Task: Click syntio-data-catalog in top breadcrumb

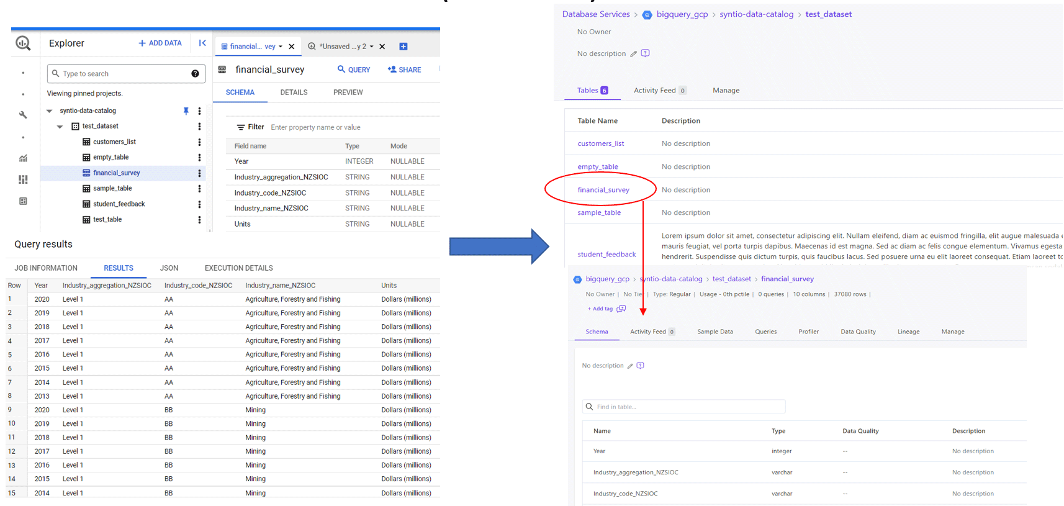Action: (757, 14)
